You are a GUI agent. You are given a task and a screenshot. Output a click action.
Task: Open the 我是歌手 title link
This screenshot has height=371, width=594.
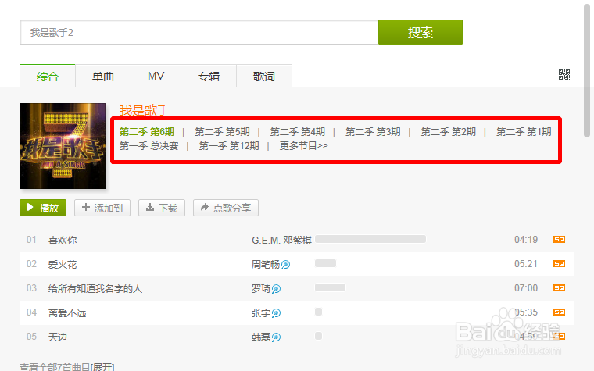pos(145,110)
